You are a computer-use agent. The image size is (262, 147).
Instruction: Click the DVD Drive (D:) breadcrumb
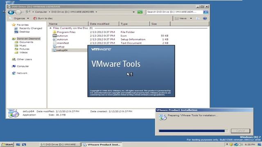tap(73, 12)
